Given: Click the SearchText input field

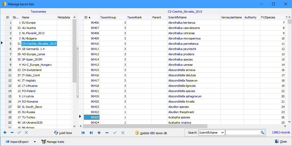Looking at the screenshot, I should coord(243,133).
